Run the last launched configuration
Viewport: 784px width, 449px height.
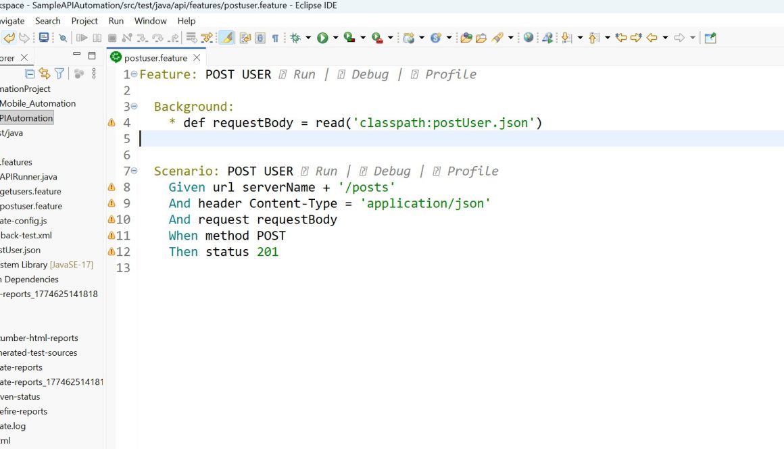322,37
